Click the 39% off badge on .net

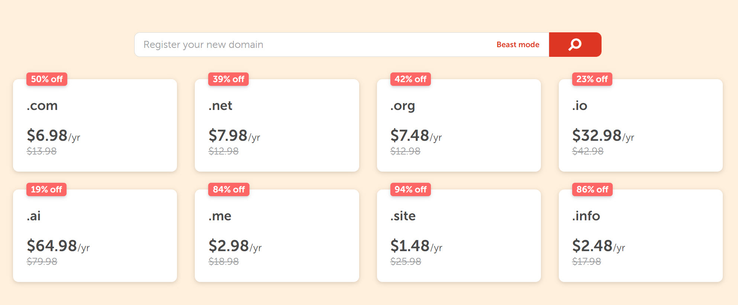pos(228,79)
